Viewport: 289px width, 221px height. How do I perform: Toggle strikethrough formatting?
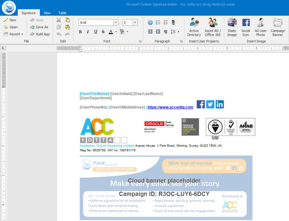pyautogui.click(x=103, y=32)
